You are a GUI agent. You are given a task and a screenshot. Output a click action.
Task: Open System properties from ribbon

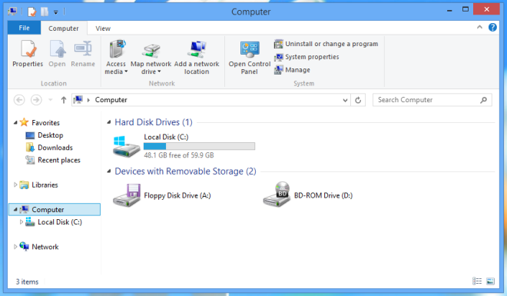tap(307, 57)
